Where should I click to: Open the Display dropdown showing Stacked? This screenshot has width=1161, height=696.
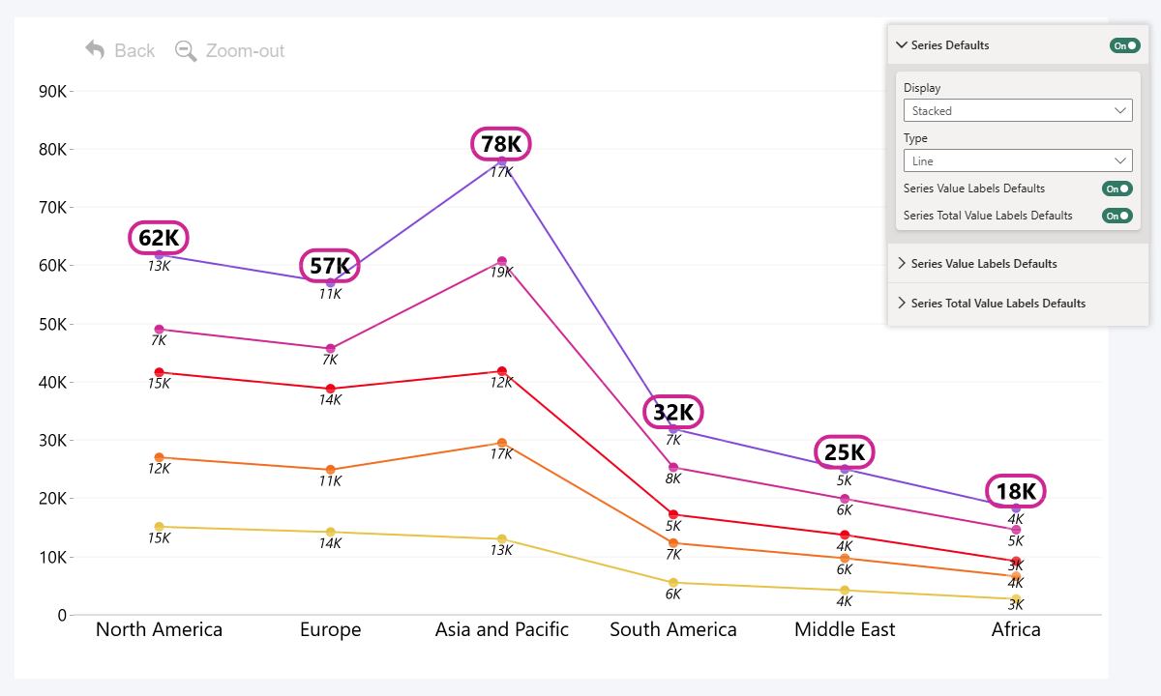click(x=1018, y=110)
